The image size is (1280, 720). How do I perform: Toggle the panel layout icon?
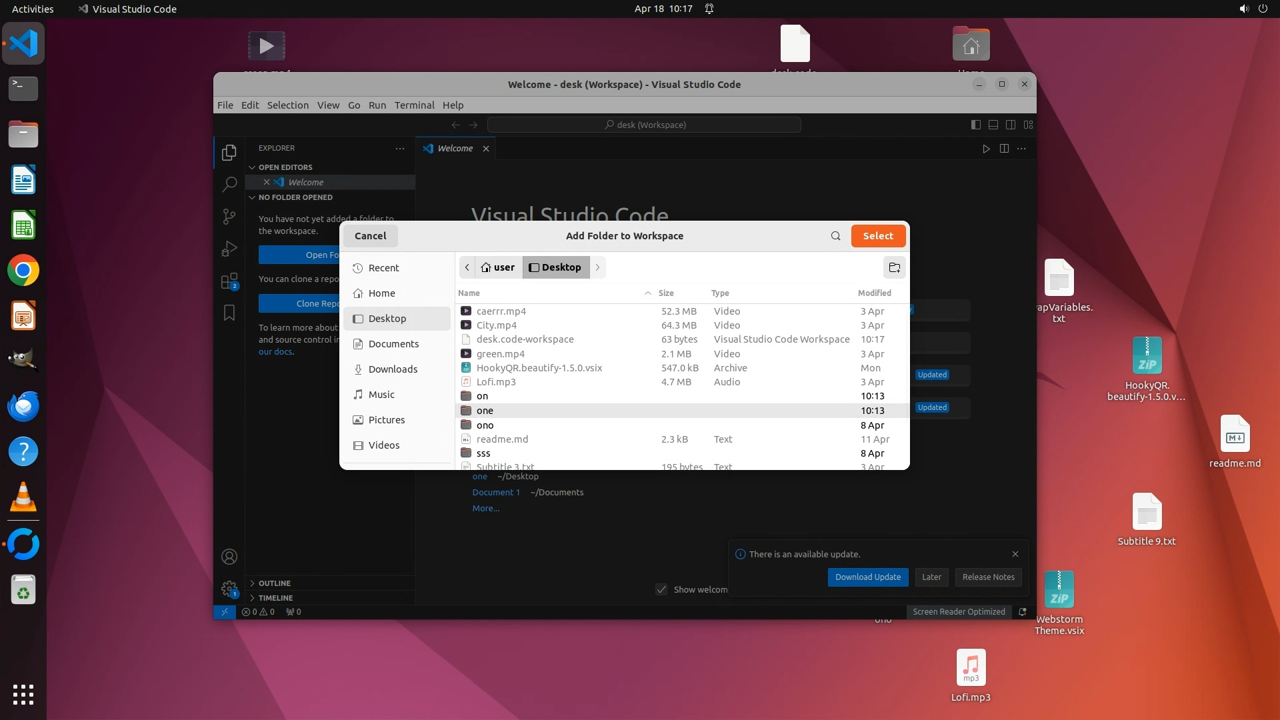coord(993,125)
